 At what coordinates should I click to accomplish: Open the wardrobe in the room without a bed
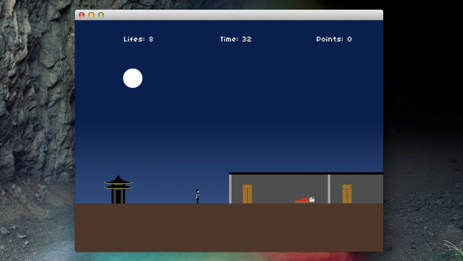347,194
